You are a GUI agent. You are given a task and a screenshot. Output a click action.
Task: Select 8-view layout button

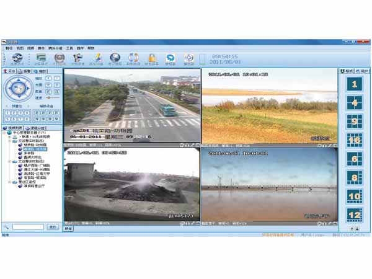point(355,178)
